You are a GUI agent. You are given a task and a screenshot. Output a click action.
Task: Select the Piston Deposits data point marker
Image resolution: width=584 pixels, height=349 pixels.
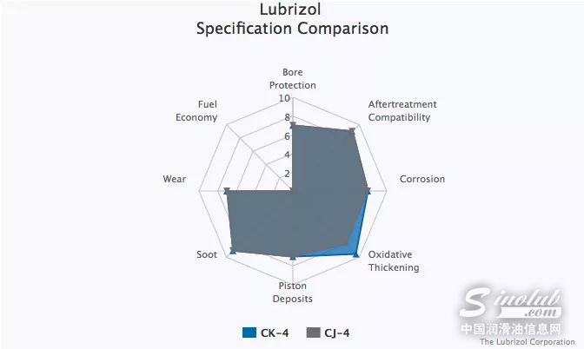point(293,257)
